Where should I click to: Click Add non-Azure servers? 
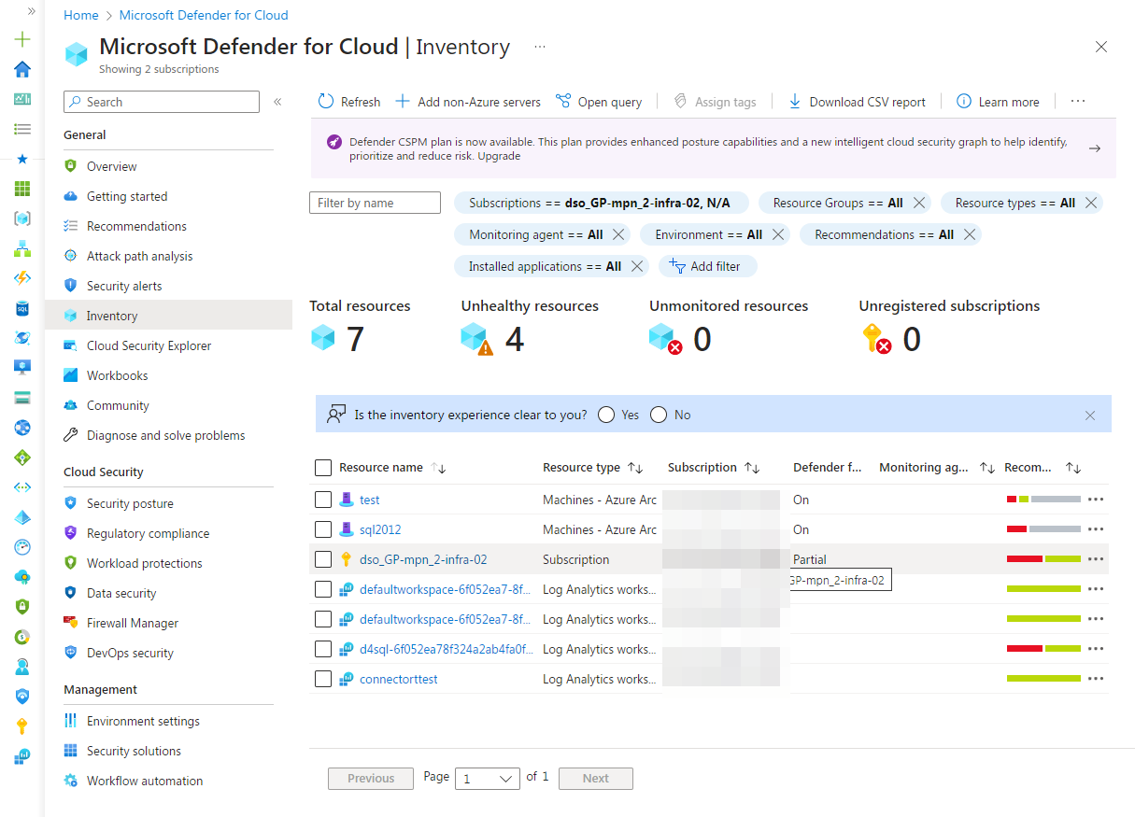tap(468, 102)
